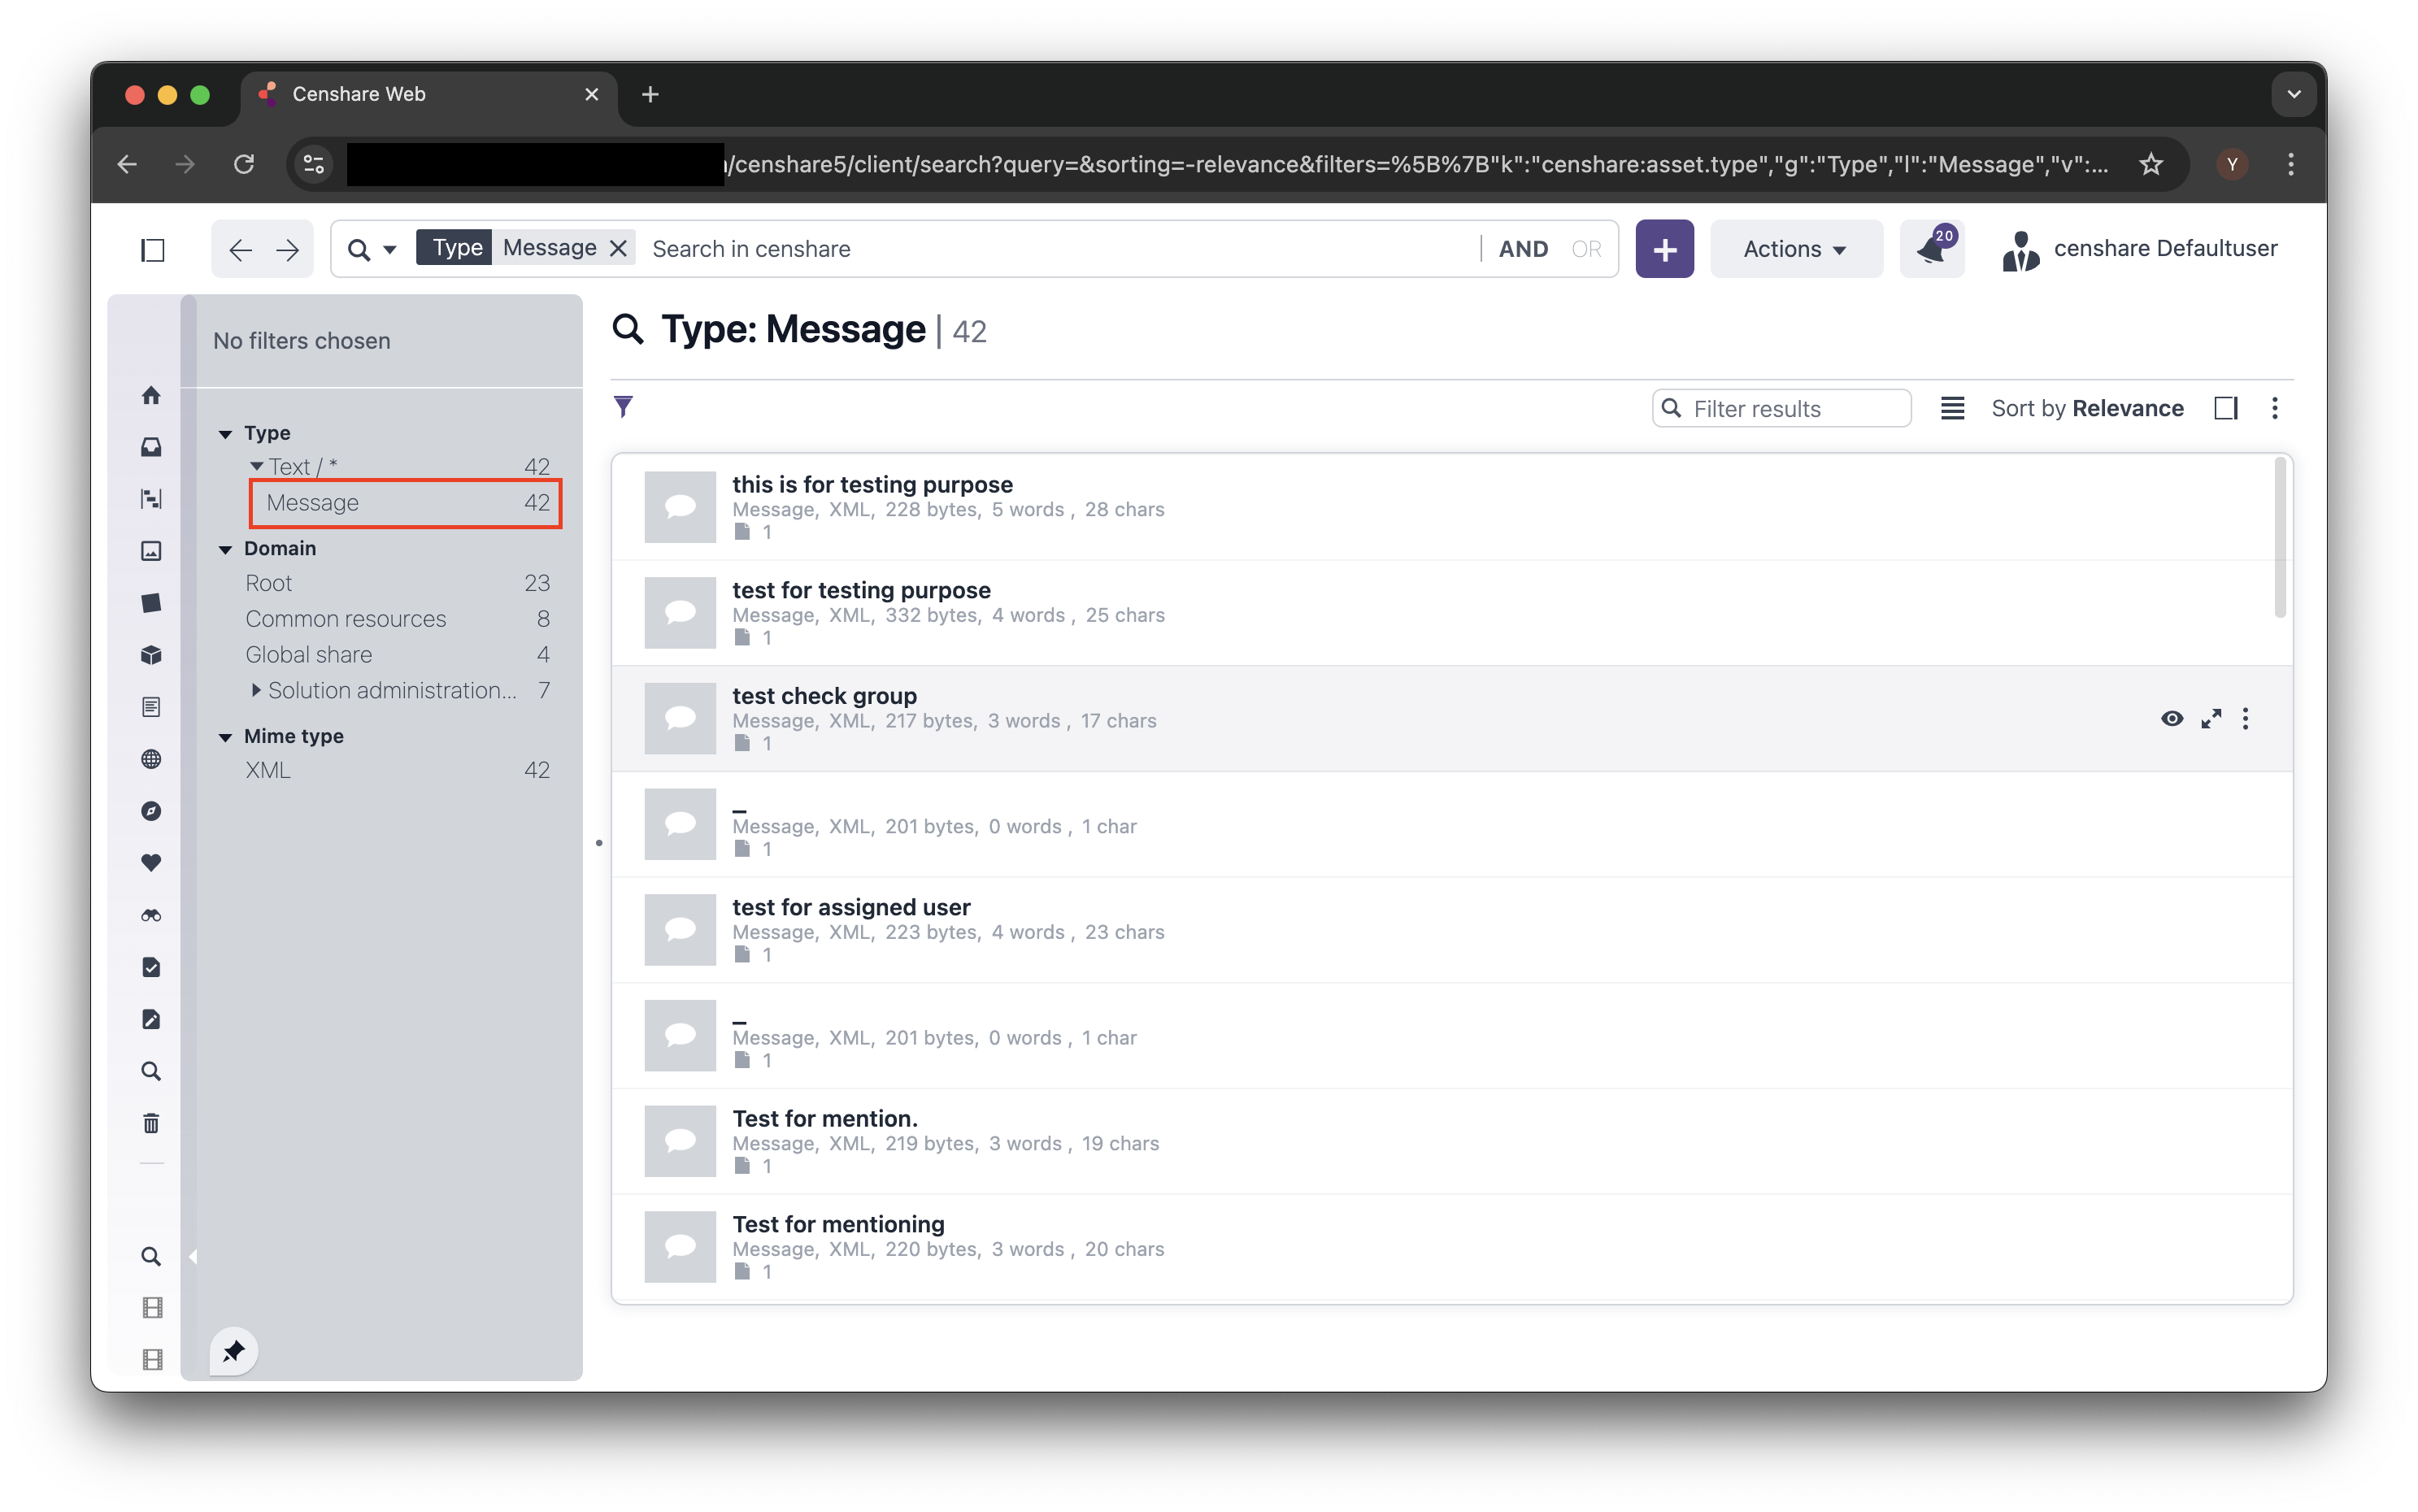Expand test check group to fullscreen
This screenshot has height=1512, width=2418.
2211,719
